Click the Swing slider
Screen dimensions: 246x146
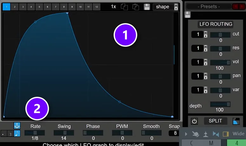[64, 133]
